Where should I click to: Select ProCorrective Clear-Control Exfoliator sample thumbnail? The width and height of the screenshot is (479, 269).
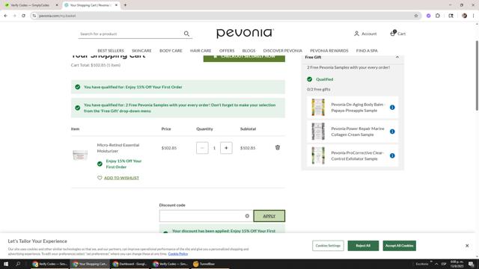click(318, 155)
